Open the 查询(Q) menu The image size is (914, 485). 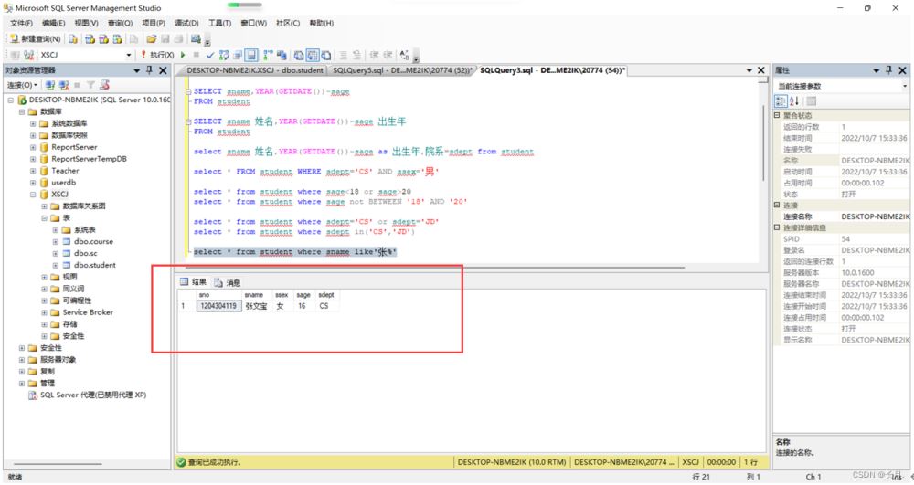point(120,23)
